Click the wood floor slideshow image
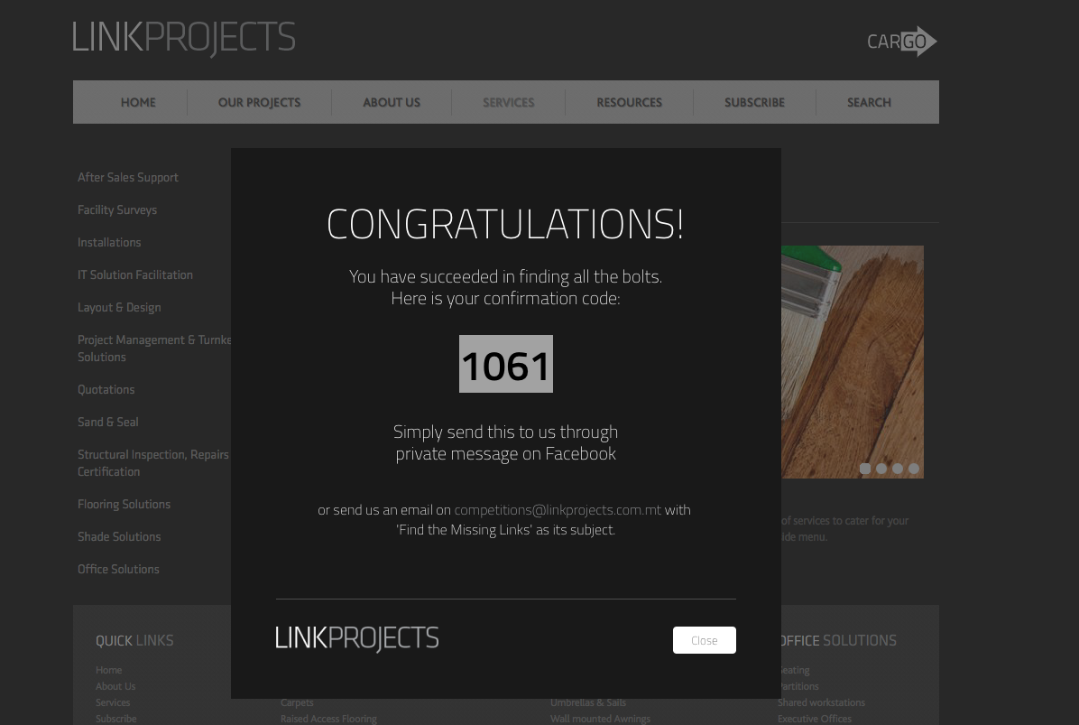 pyautogui.click(x=853, y=362)
